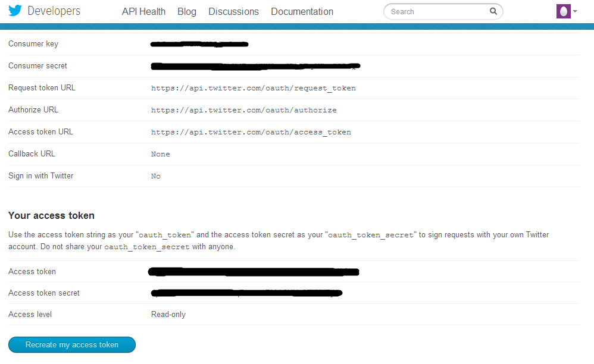
Task: Click the redacted Consumer secret value
Action: pyautogui.click(x=255, y=66)
